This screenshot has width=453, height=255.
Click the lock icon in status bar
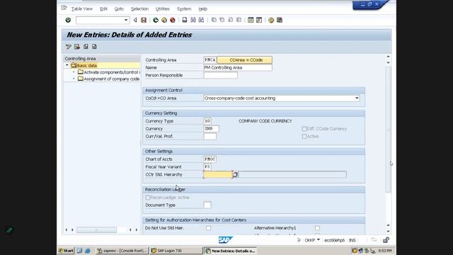pos(386,240)
